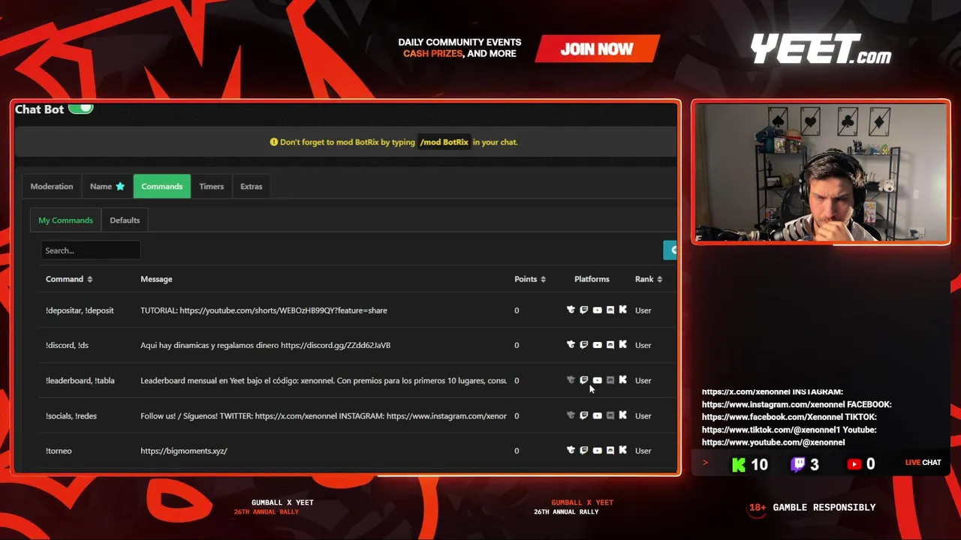Select the My Commands sub-tab
Viewport: 961px width, 540px height.
[66, 220]
